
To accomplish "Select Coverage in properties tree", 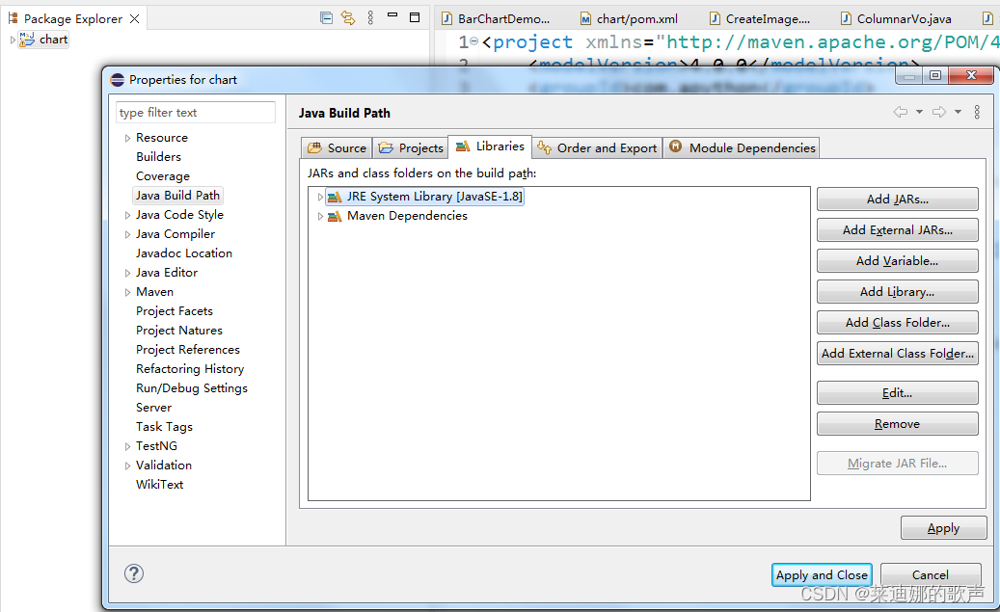I will point(163,176).
